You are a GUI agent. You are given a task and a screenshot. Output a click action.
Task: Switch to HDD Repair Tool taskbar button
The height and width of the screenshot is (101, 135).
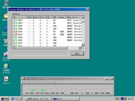coord(39,99)
